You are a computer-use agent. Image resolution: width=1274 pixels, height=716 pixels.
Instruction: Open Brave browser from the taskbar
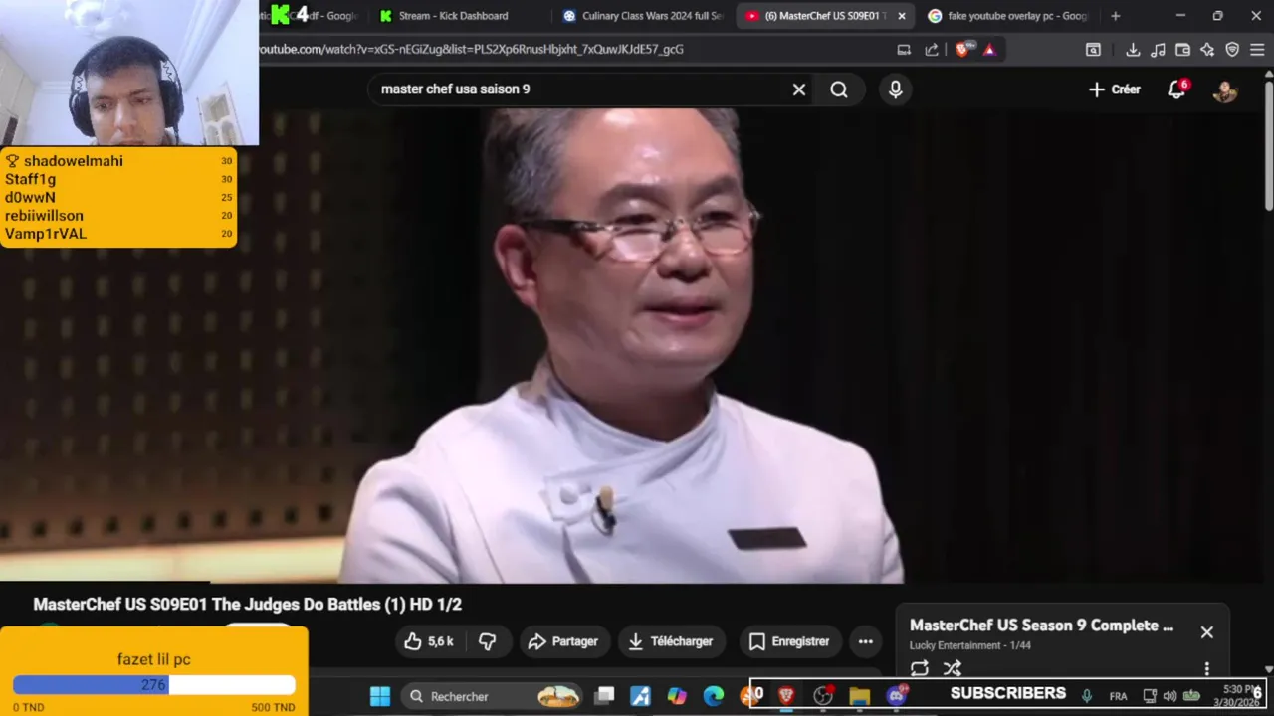point(786,696)
